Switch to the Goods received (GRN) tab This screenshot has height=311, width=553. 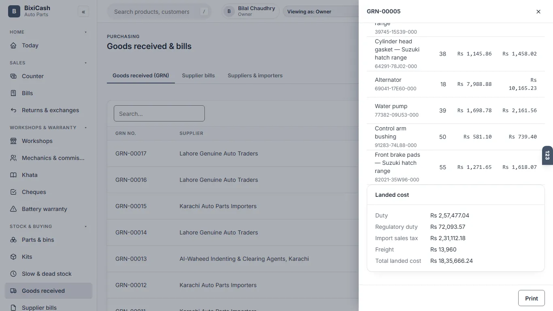[141, 75]
